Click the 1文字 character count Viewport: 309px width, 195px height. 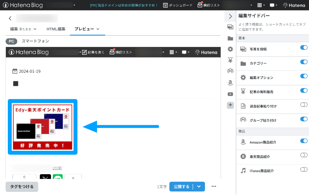162,187
